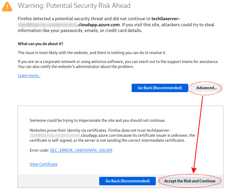This screenshot has height=190, width=225.
Task: Open the SEC_ERROR_UNKNOWN_ISSUER error code link
Action: (x=81, y=150)
